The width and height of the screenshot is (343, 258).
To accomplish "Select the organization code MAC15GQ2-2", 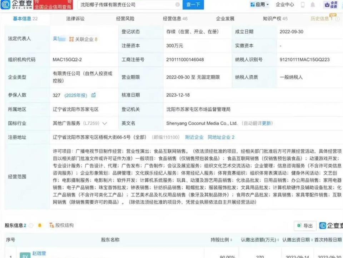I will tap(67, 60).
